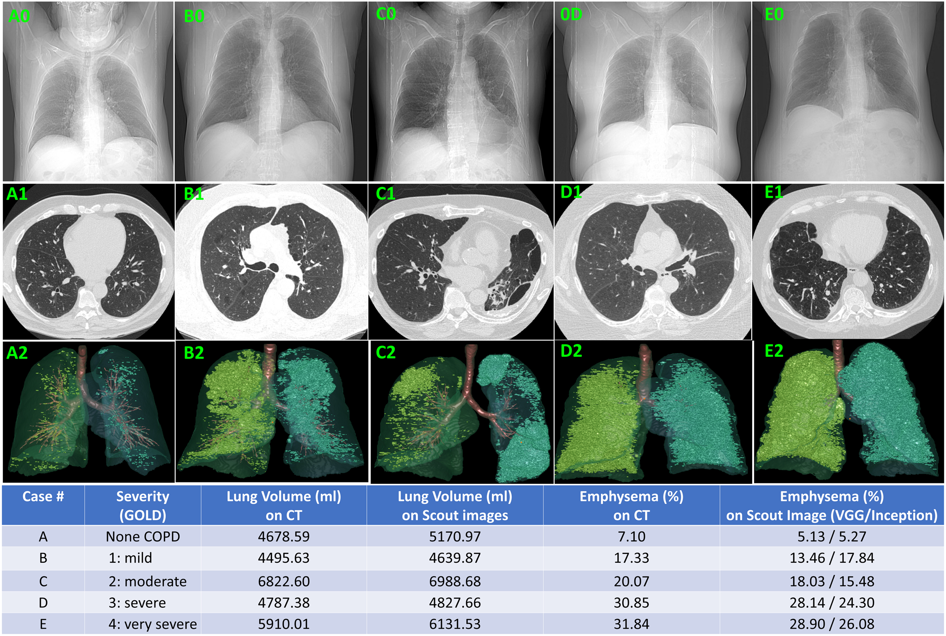Screen dimensions: 946x636
Task: Click case letter 'D' in the table
Action: click(x=43, y=603)
